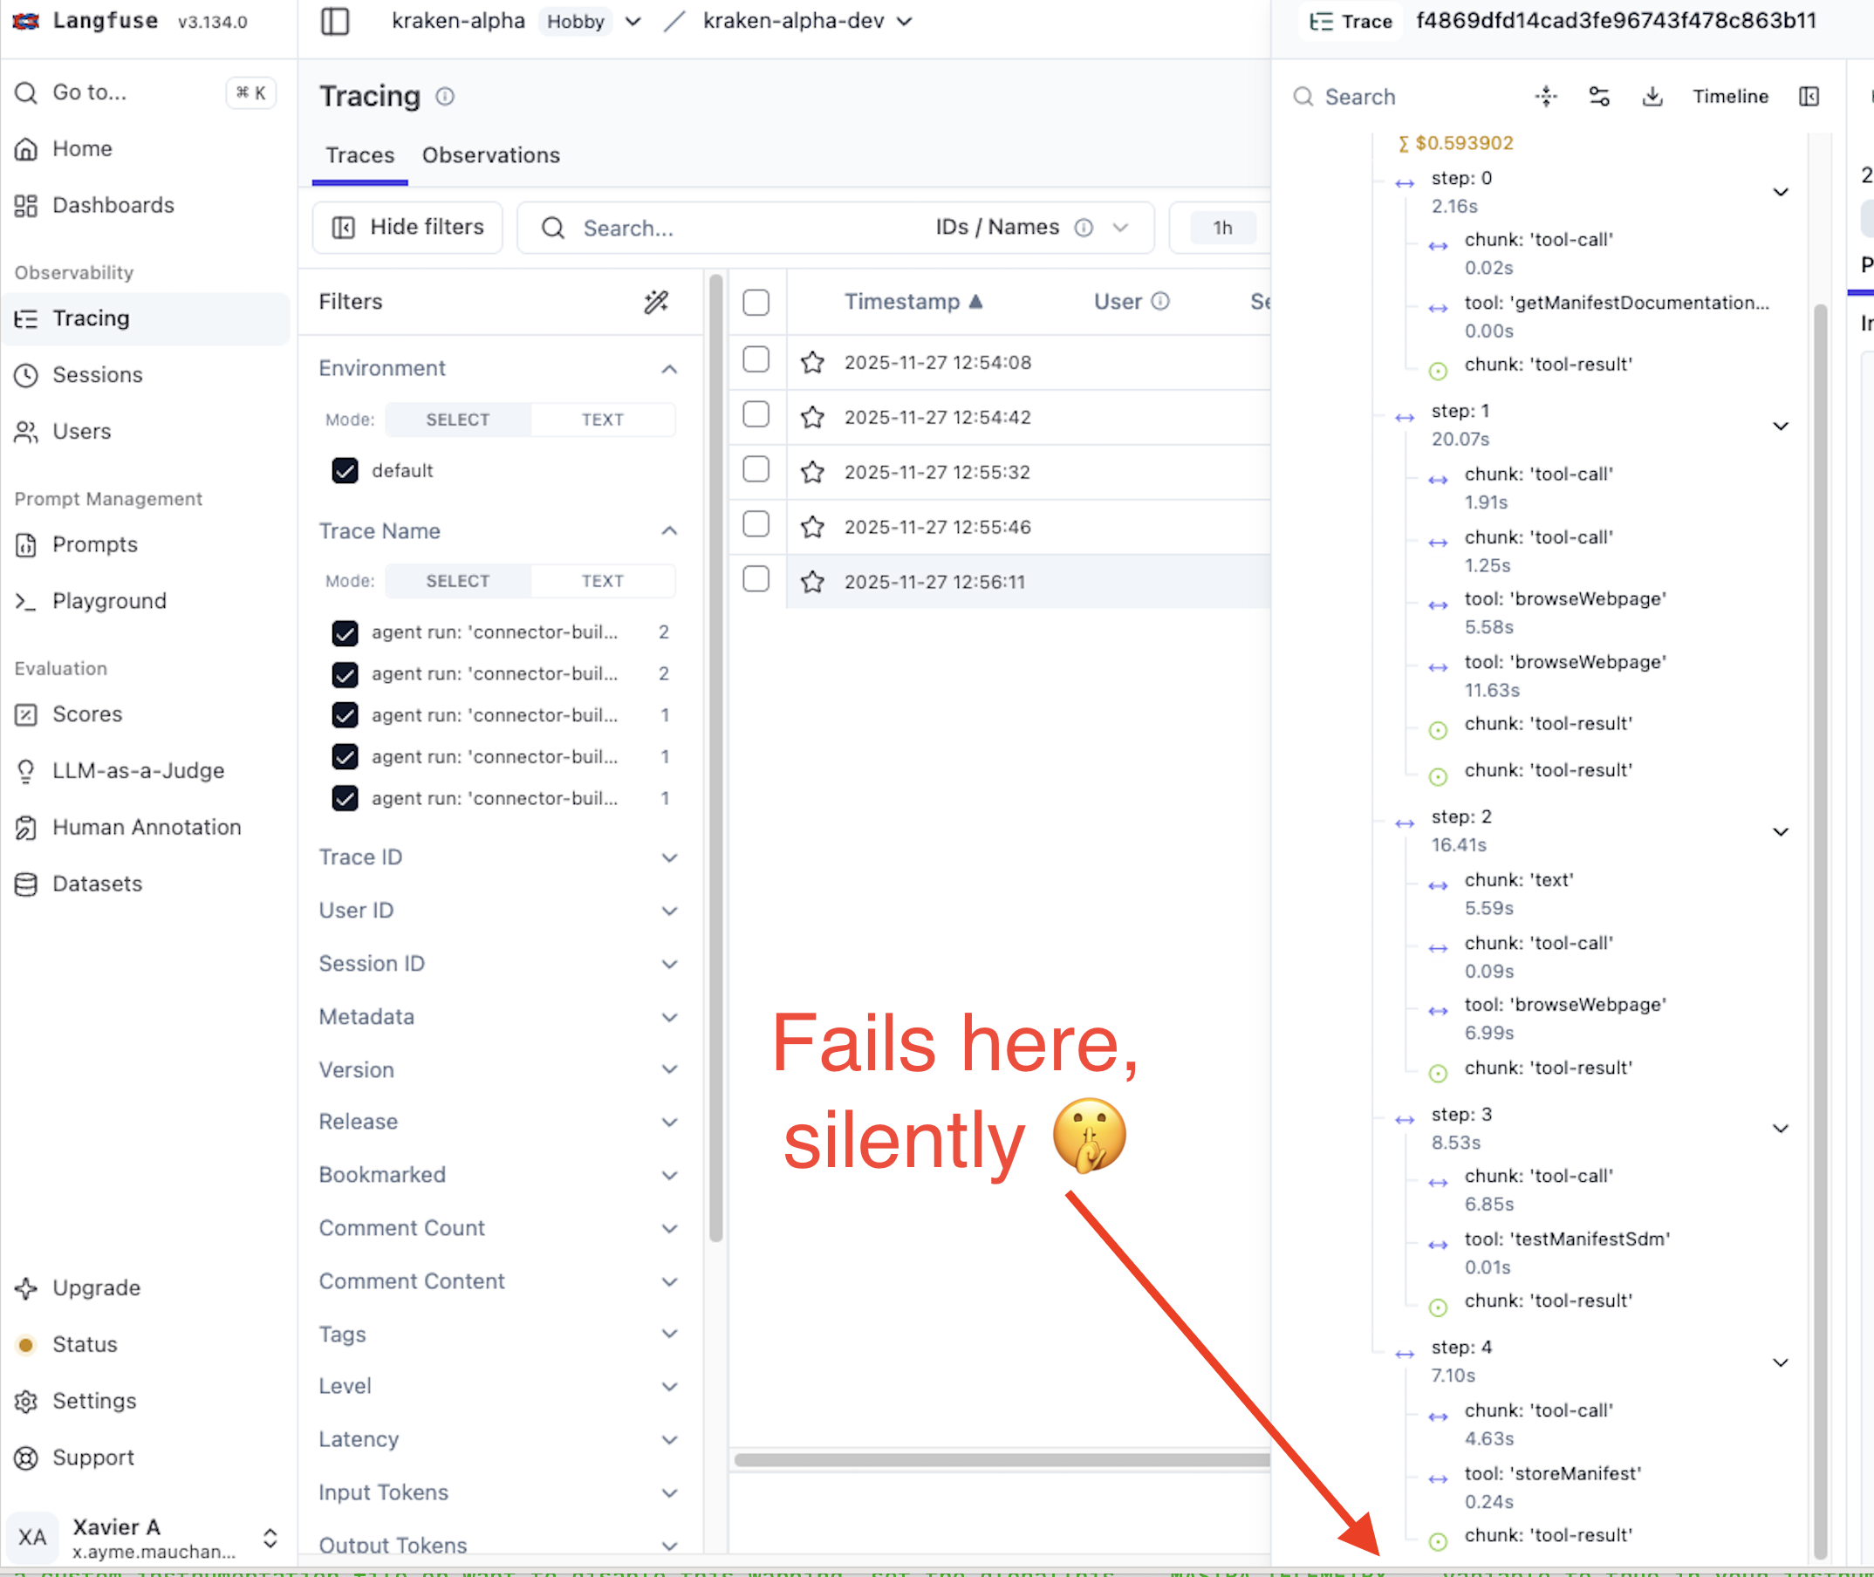This screenshot has height=1577, width=1874.
Task: Click the download trace icon
Action: [1652, 97]
